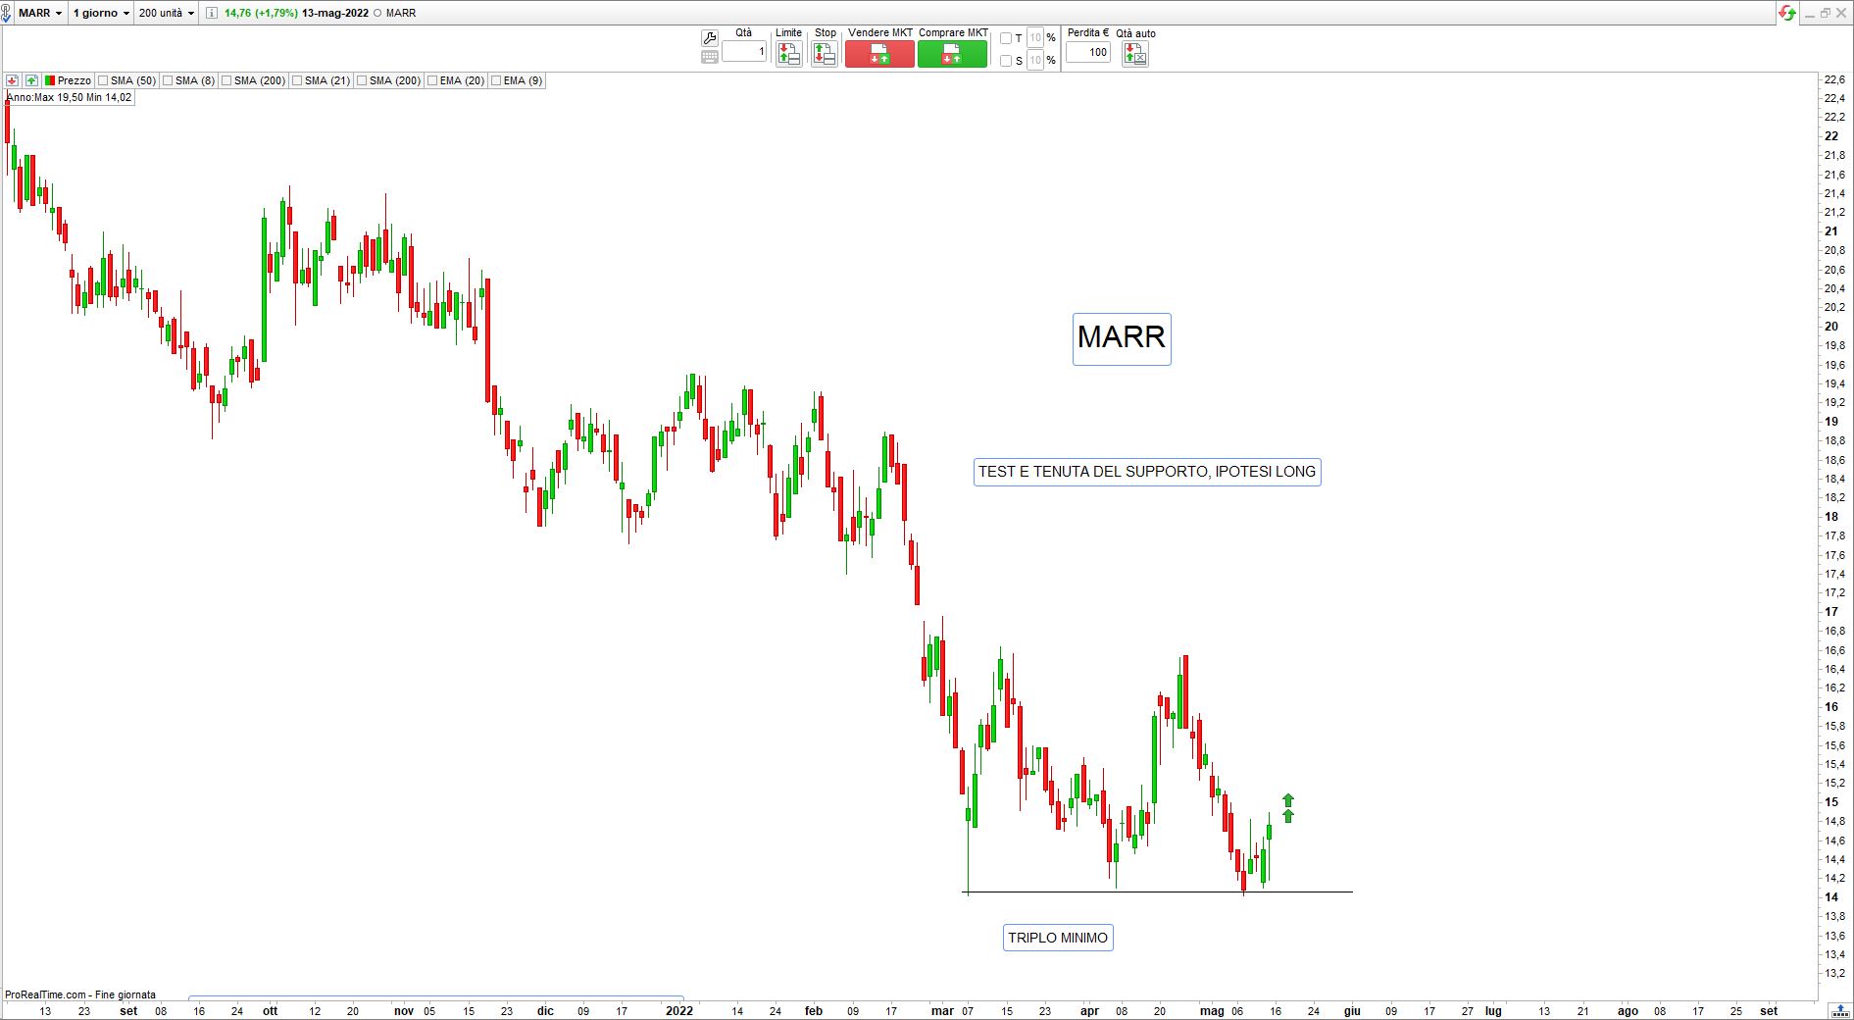Click the wrench settings icon in trading bar
Viewport: 1854px width, 1020px height.
[x=710, y=38]
